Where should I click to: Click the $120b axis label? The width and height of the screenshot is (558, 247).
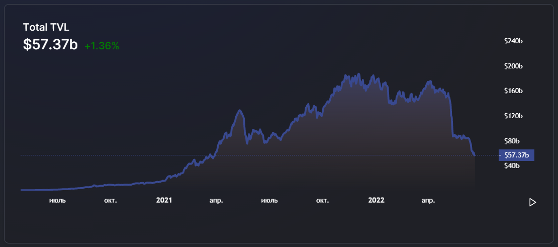(x=513, y=116)
